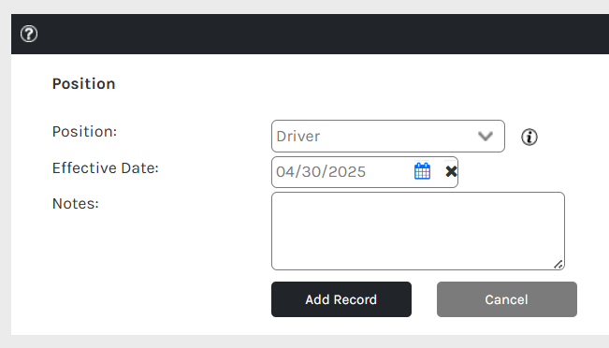Click the Notes: label
This screenshot has width=609, height=348.
coord(76,204)
